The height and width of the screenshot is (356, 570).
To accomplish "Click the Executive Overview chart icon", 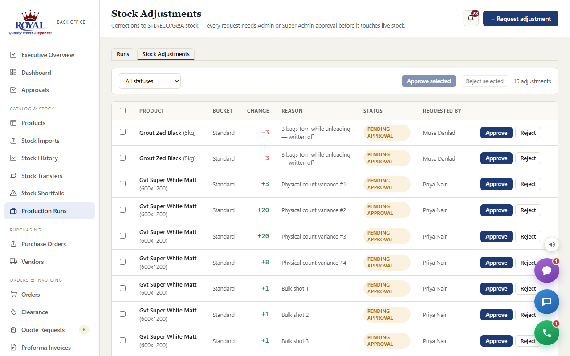I will [13, 55].
